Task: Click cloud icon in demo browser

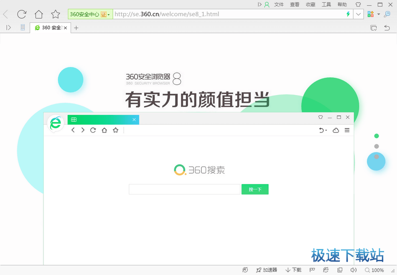Action: (336, 130)
